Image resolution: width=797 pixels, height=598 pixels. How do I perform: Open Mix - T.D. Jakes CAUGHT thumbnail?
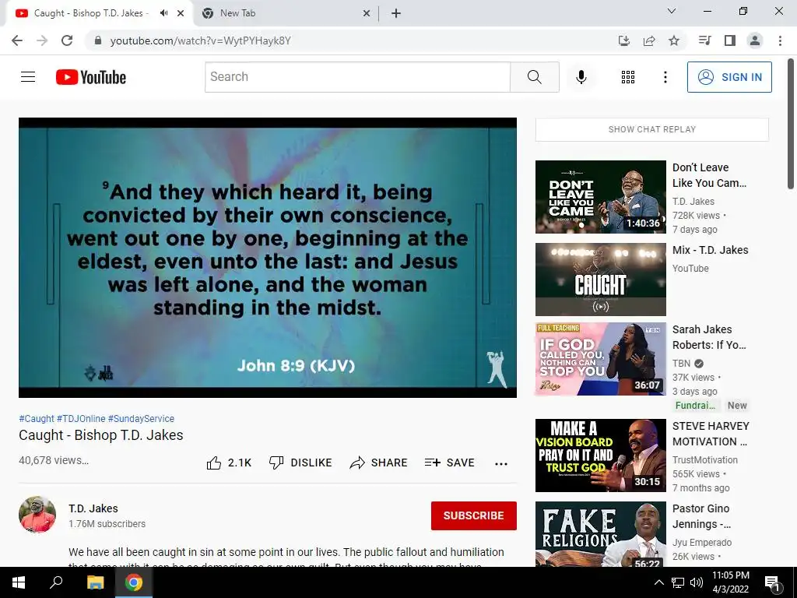click(x=600, y=280)
